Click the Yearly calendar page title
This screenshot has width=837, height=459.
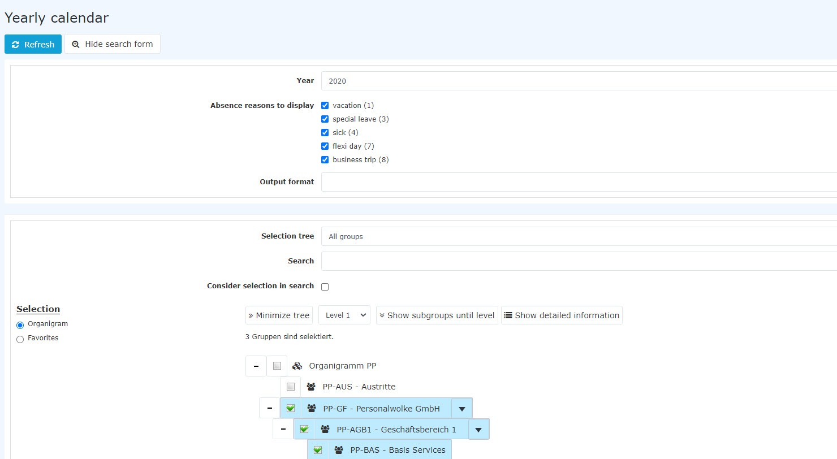click(x=57, y=18)
